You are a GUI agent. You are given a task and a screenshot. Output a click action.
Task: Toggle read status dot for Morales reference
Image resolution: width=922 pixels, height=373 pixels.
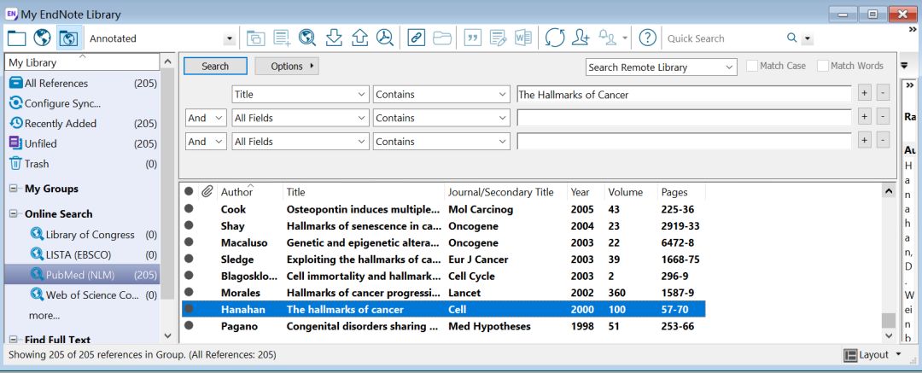[189, 292]
